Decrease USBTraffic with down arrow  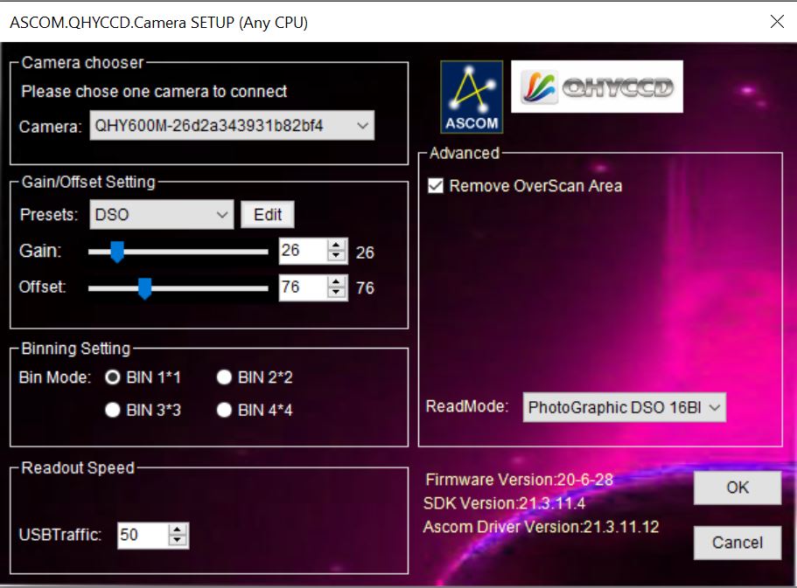coord(178,541)
